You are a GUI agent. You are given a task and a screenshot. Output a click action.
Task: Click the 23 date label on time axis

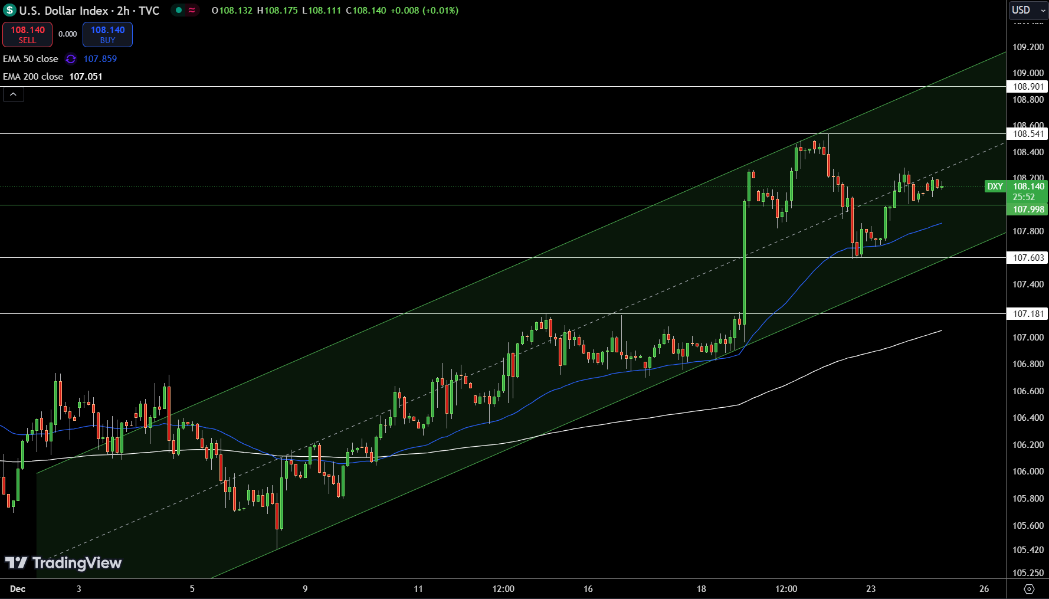[871, 589]
